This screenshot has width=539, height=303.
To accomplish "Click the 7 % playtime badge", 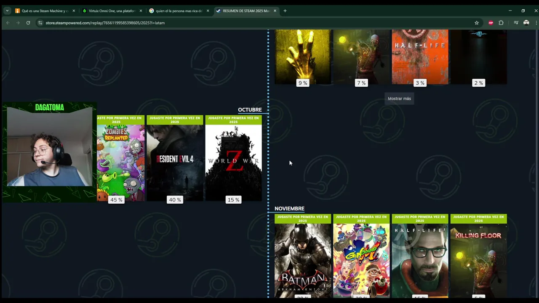I will click(x=361, y=83).
